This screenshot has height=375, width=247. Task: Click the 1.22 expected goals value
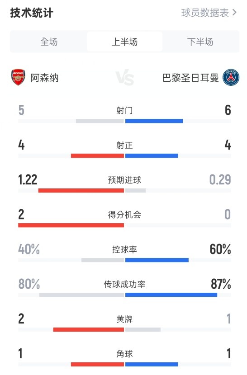(x=28, y=180)
